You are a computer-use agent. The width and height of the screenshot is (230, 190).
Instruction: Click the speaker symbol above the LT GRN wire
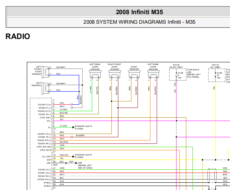point(95,75)
